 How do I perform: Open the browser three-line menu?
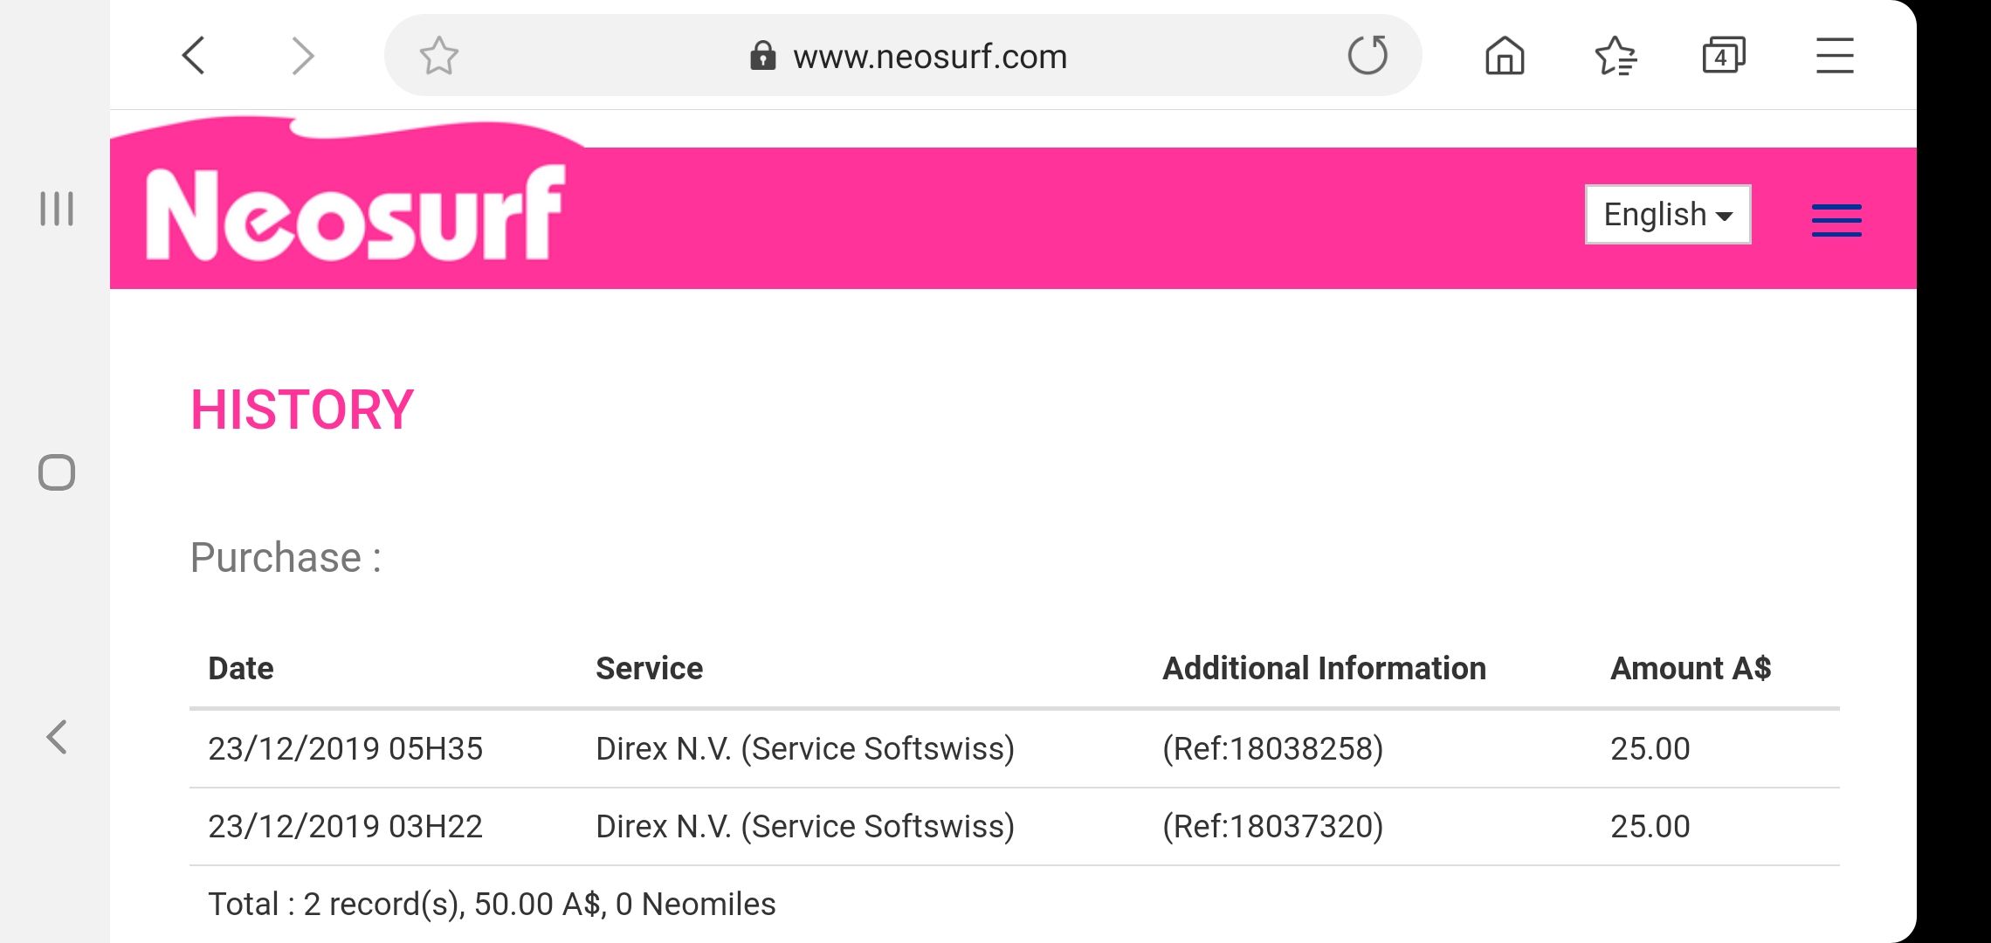[x=1835, y=57]
